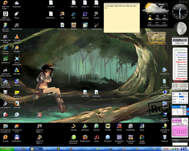
Task: Open FeedReader desktop icon
Action: pyautogui.click(x=131, y=127)
